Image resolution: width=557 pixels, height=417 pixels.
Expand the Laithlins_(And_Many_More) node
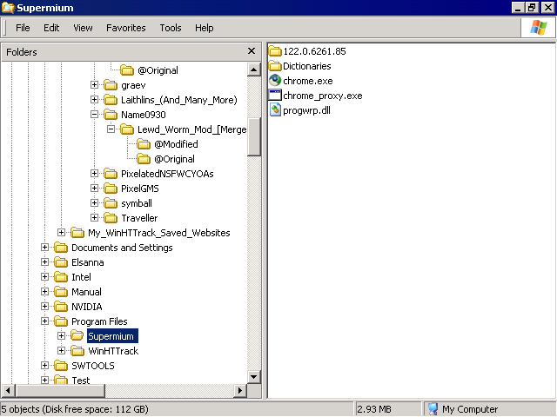(94, 100)
